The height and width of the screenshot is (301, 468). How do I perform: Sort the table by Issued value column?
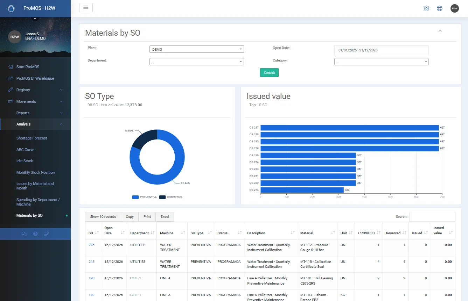pos(443,230)
